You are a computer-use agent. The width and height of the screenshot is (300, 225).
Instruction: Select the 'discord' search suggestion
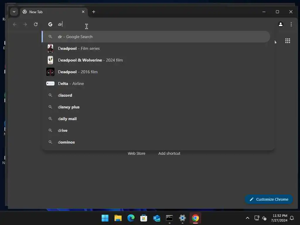[156, 95]
